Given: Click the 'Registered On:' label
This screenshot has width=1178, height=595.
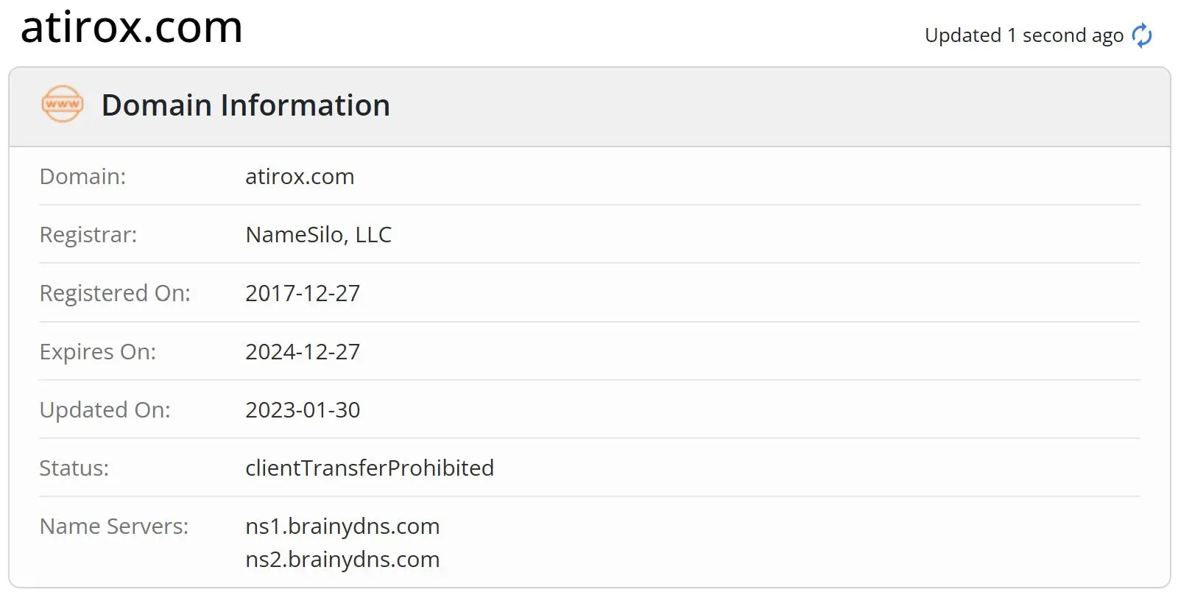Looking at the screenshot, I should [x=115, y=293].
